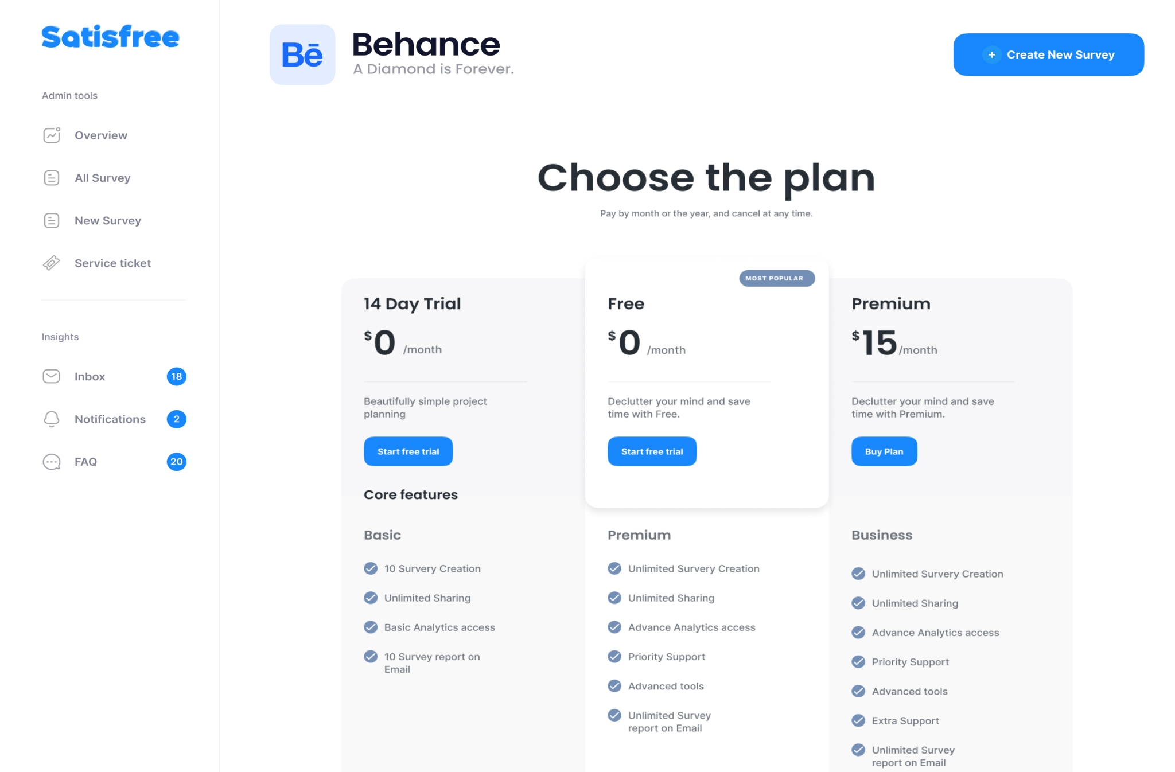
Task: Select the Notifications bell icon
Action: pos(51,419)
